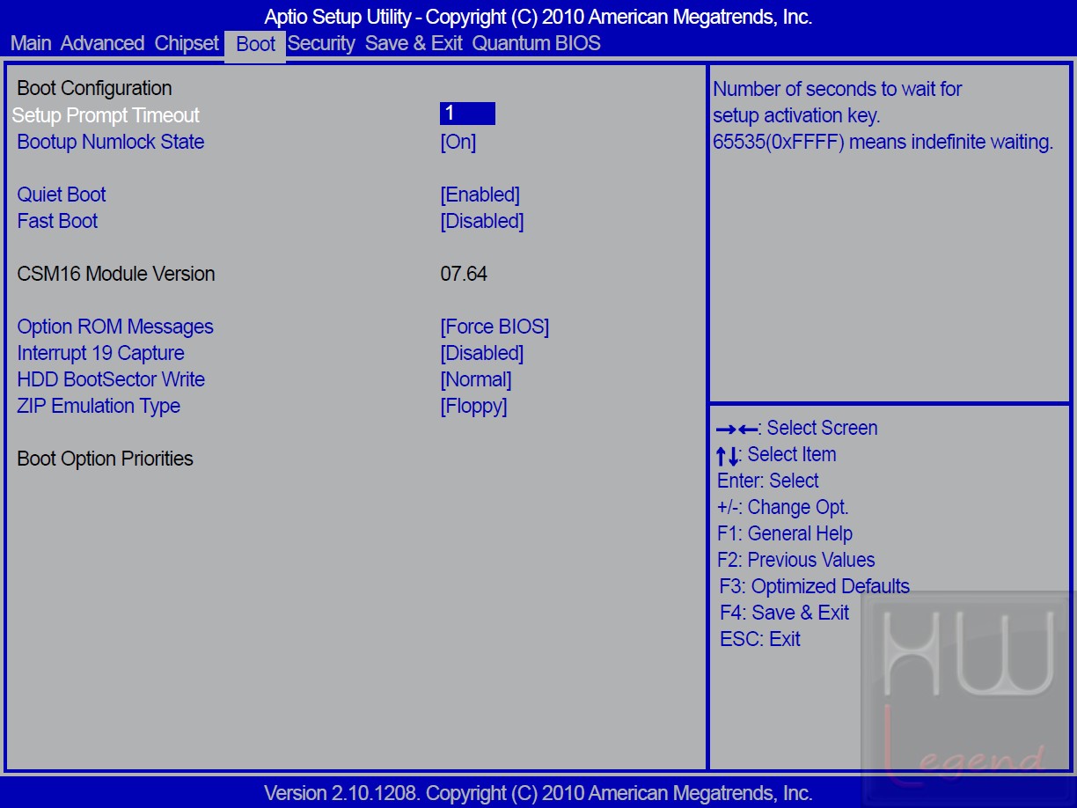Image resolution: width=1077 pixels, height=808 pixels.
Task: Select the HDD BootSector Write setting
Action: point(111,379)
